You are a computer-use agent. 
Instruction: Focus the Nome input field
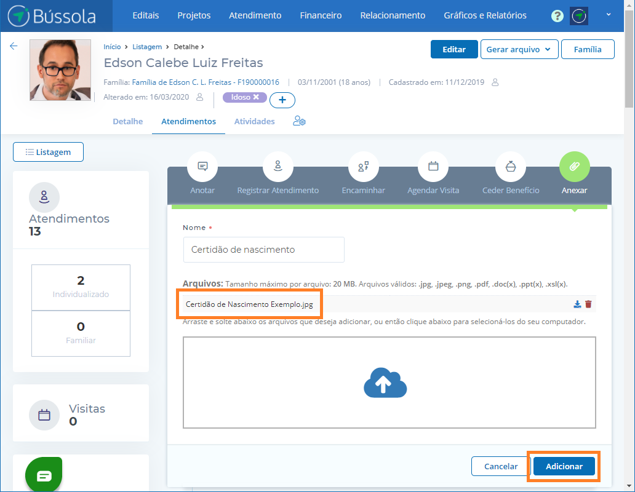click(x=263, y=250)
